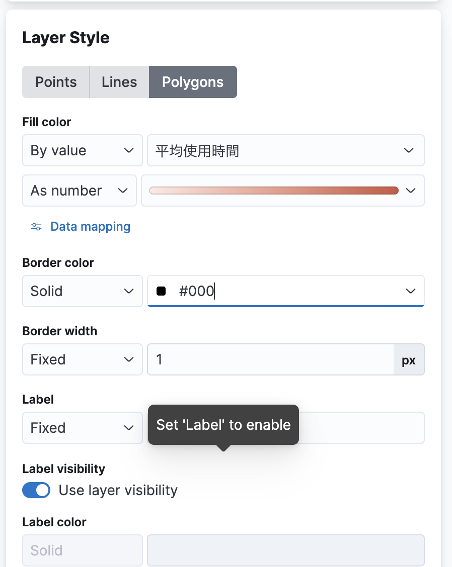
Task: Switch to the Lines tab
Action: (119, 82)
